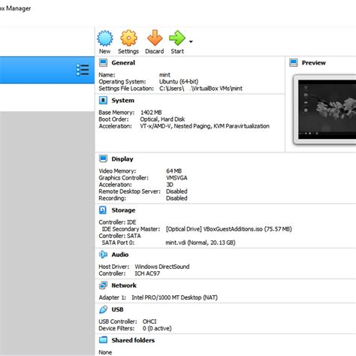Click 'Ubuntu (64-bit)' operating system value
Screen dimensions: 356x356
pyautogui.click(x=179, y=82)
